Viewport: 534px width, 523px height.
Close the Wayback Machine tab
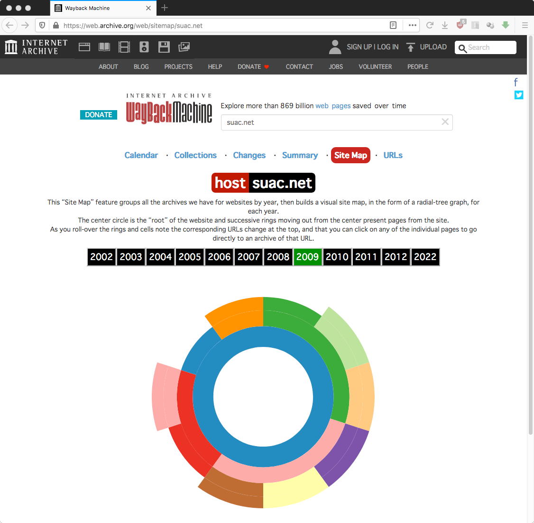(148, 8)
